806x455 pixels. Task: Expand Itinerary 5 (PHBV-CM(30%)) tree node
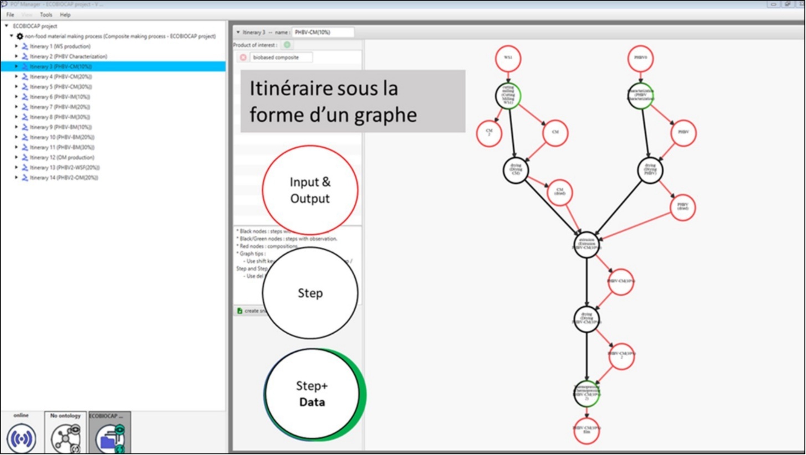pyautogui.click(x=16, y=86)
